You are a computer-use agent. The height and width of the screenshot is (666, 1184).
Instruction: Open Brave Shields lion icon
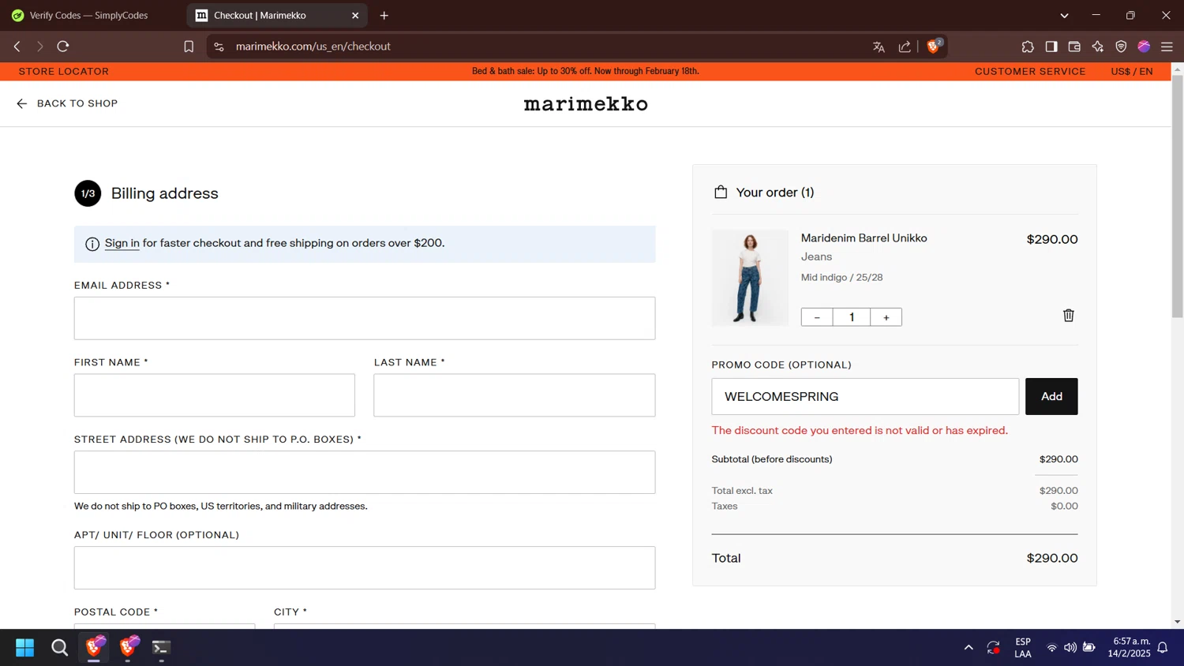(934, 47)
